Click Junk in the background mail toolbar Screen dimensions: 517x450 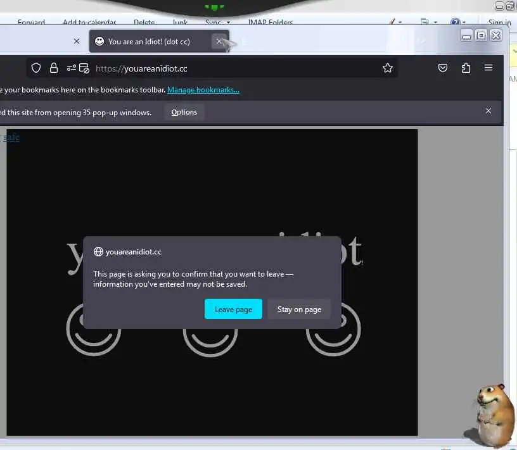[180, 22]
